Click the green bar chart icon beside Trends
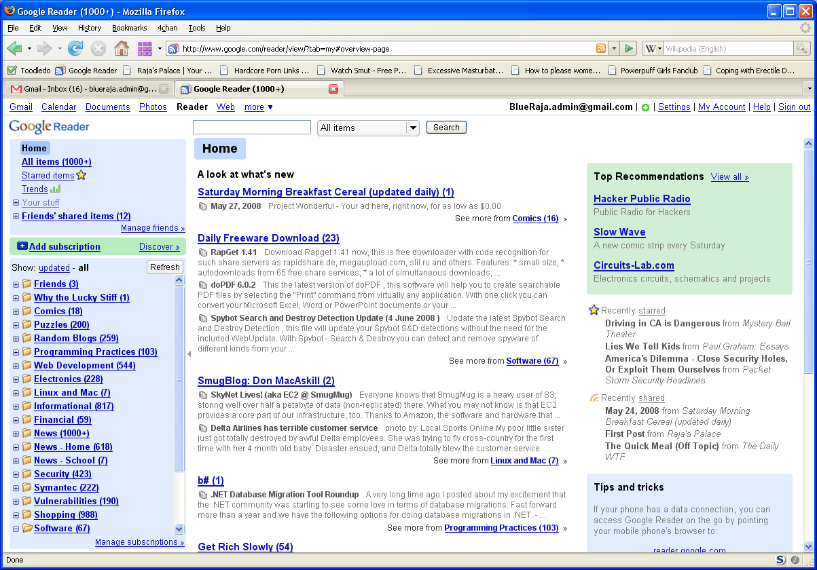 point(56,189)
